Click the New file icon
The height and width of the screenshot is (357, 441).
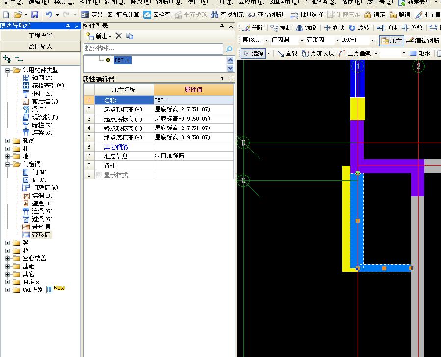click(x=6, y=15)
